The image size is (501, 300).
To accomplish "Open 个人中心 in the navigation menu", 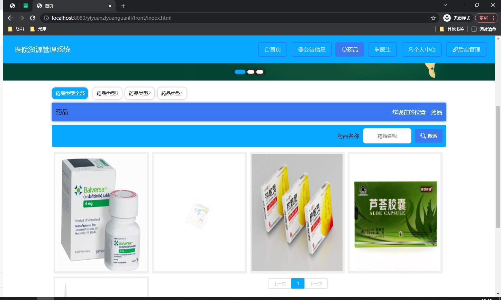I will (422, 49).
